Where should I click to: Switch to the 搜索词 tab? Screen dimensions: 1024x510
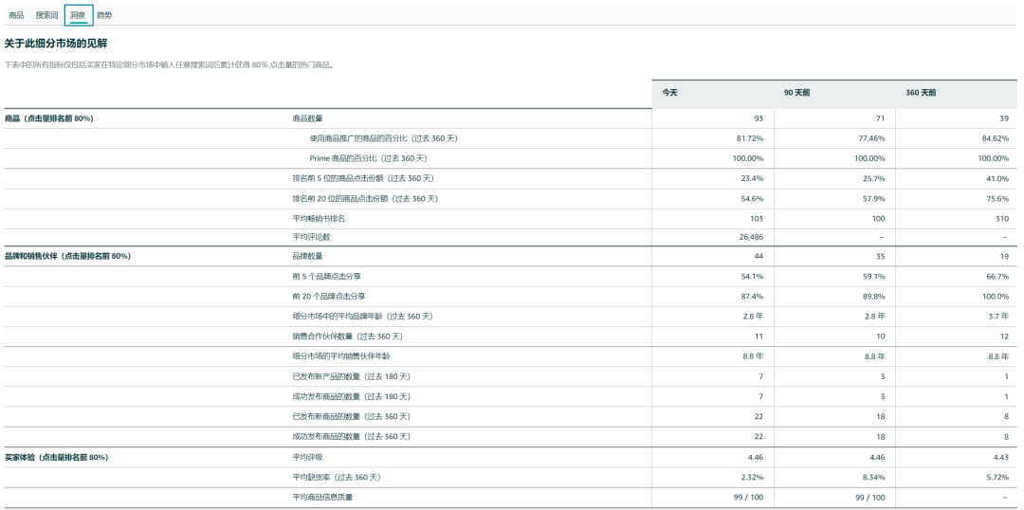tap(47, 15)
